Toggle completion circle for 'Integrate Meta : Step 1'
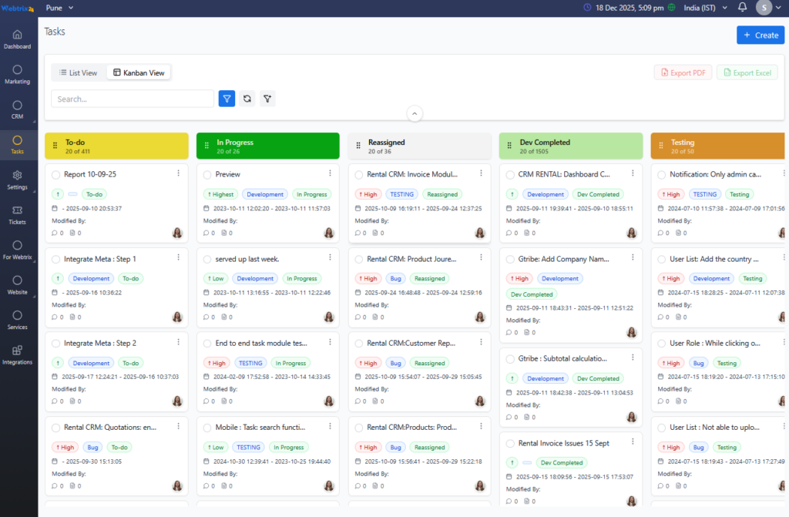 pyautogui.click(x=55, y=260)
